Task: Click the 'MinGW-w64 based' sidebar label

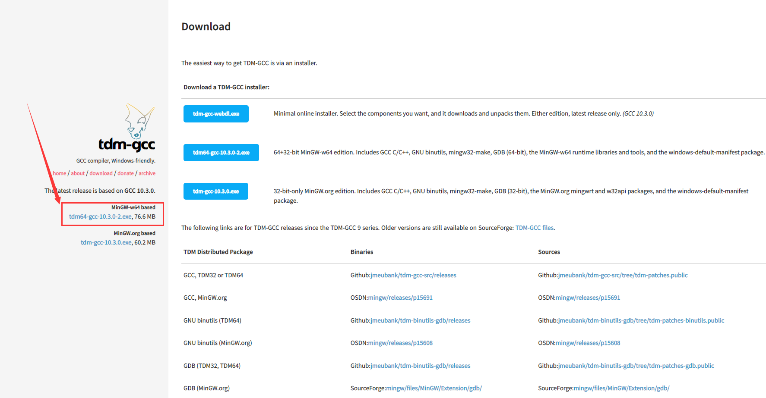Action: pyautogui.click(x=133, y=207)
